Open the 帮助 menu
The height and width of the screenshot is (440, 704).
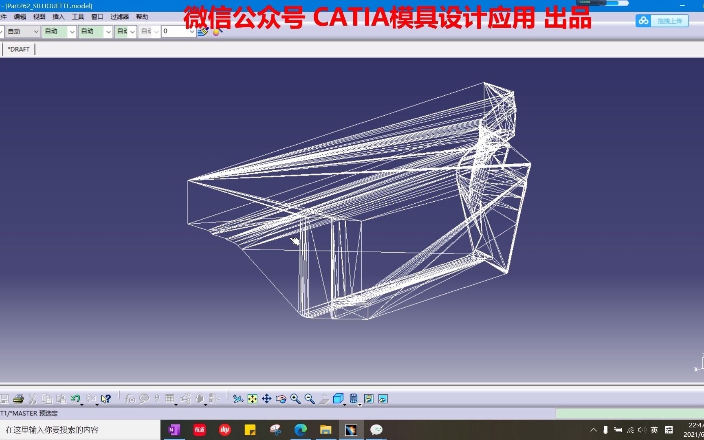(x=142, y=17)
